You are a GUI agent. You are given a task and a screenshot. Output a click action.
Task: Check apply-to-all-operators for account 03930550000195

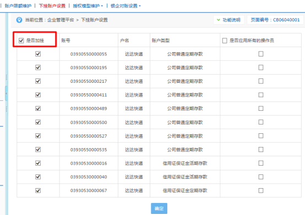tap(261, 67)
